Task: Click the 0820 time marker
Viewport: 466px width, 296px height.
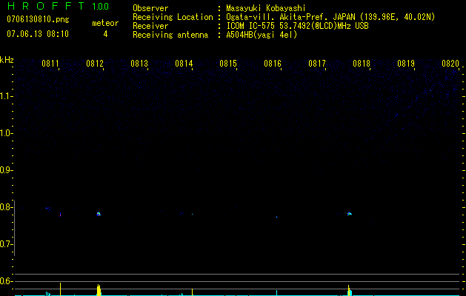Action: (450, 64)
